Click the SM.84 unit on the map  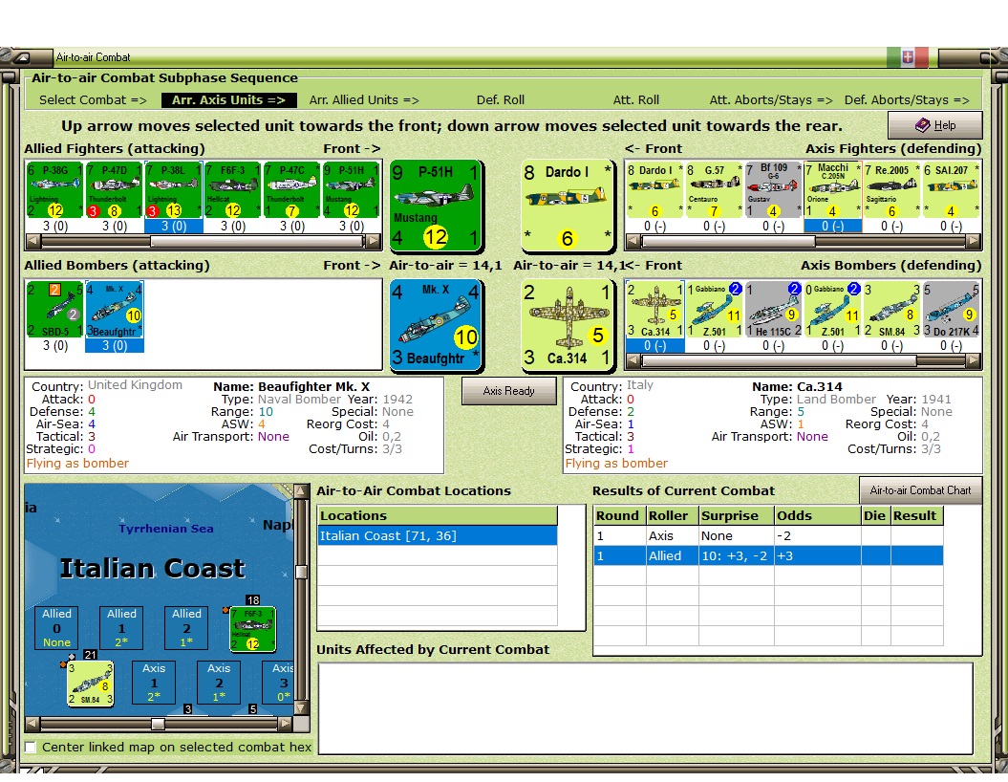click(91, 683)
